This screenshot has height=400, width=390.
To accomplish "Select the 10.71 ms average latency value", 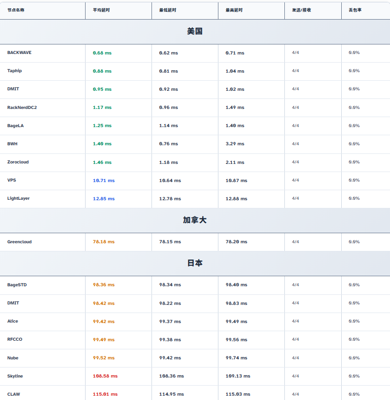I will pyautogui.click(x=104, y=181).
